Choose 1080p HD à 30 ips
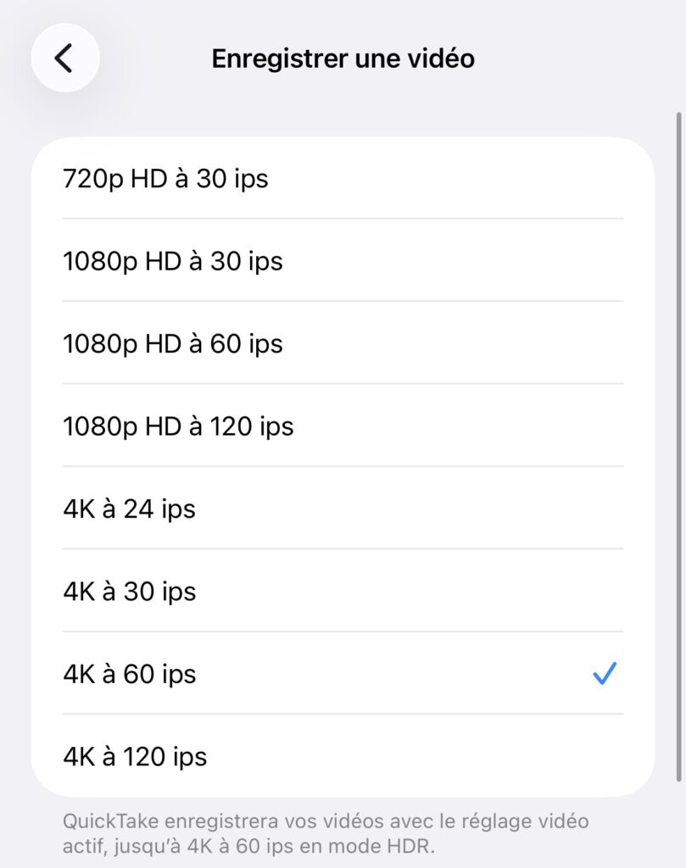This screenshot has height=868, width=686. 173,261
